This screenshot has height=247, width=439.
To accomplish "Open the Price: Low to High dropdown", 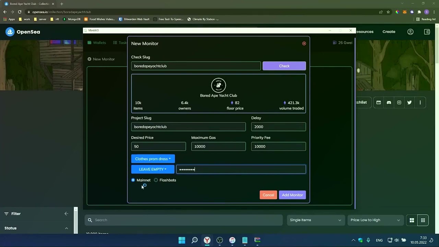I will click(375, 220).
